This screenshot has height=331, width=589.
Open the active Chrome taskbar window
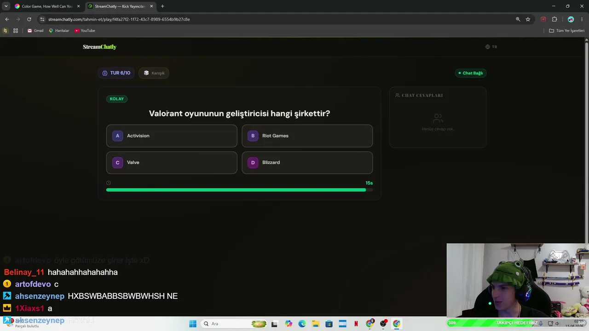coord(397,324)
